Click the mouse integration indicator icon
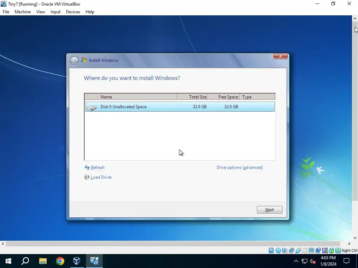The height and width of the screenshot is (268, 358). pyautogui.click(x=331, y=251)
